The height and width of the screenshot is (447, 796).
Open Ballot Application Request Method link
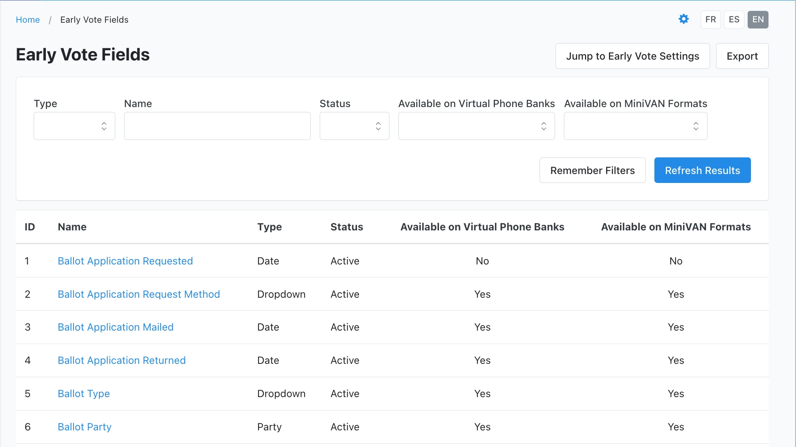[139, 294]
